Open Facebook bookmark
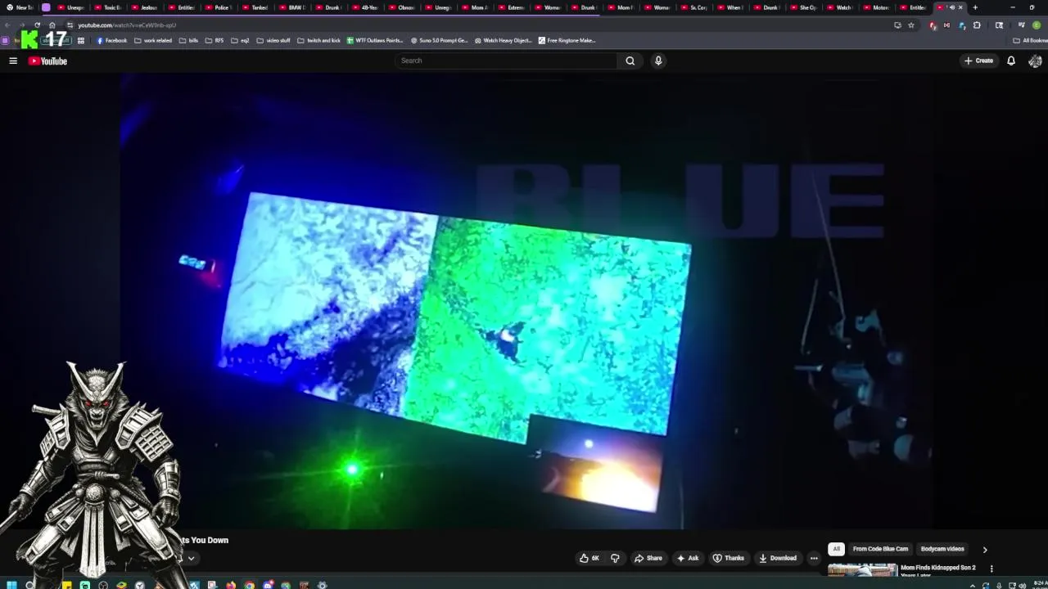This screenshot has height=589, width=1048. 112,40
